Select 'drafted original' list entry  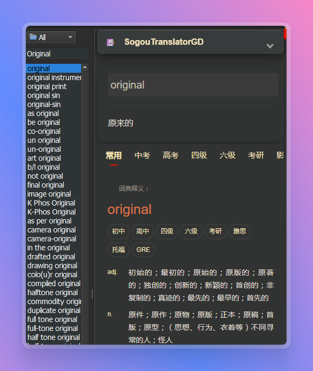pos(53,257)
